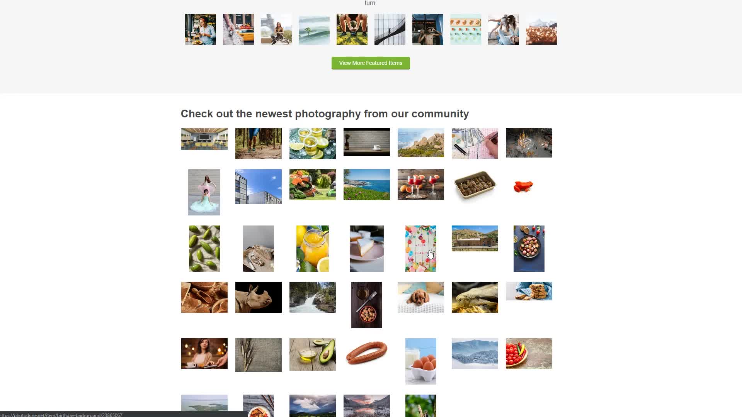Open the woman with coffee cup photo

point(204,354)
